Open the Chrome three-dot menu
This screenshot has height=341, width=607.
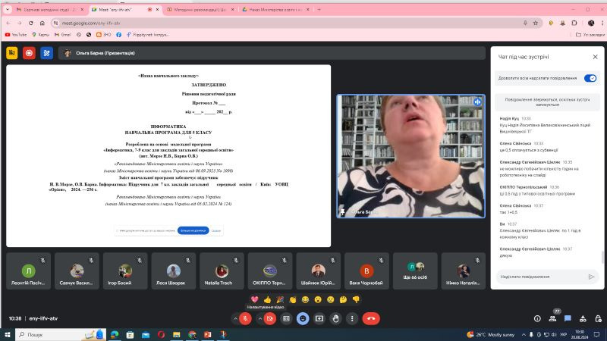click(602, 23)
